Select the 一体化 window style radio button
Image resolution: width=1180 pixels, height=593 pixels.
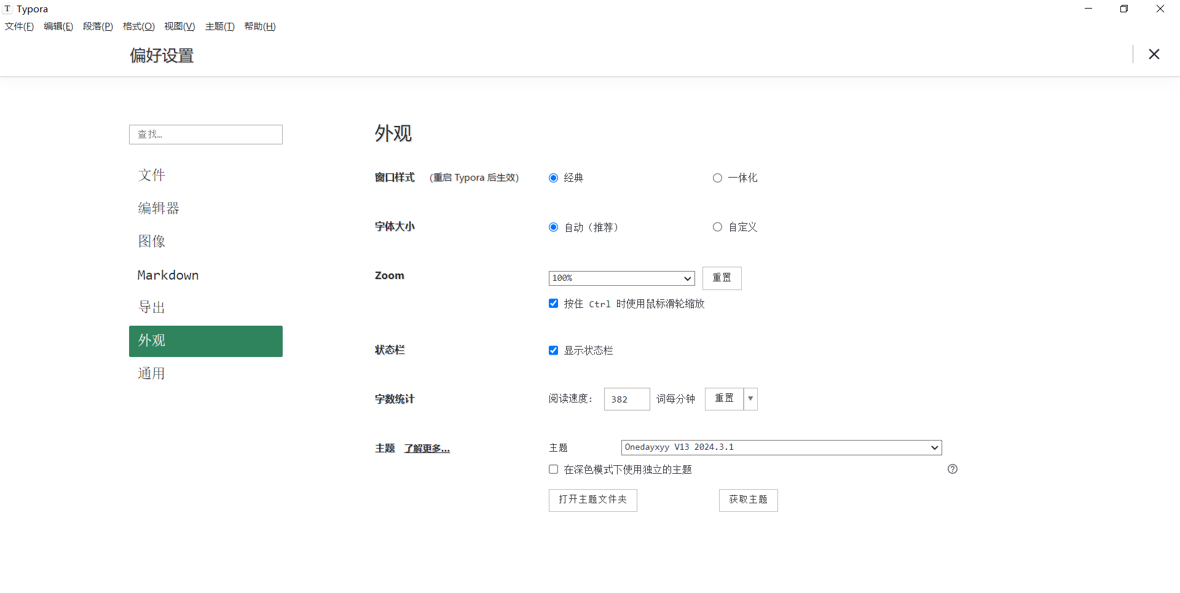pyautogui.click(x=717, y=178)
